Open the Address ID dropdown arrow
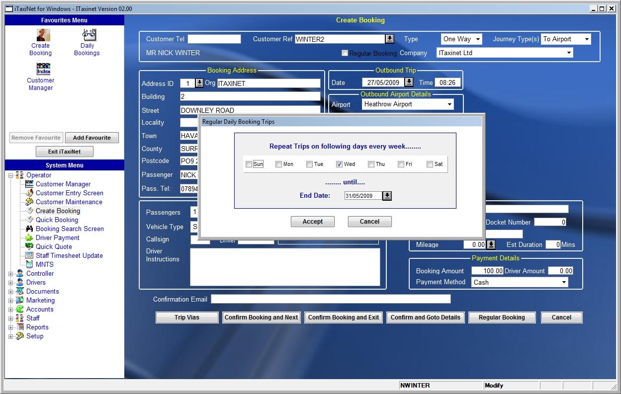 click(x=199, y=83)
